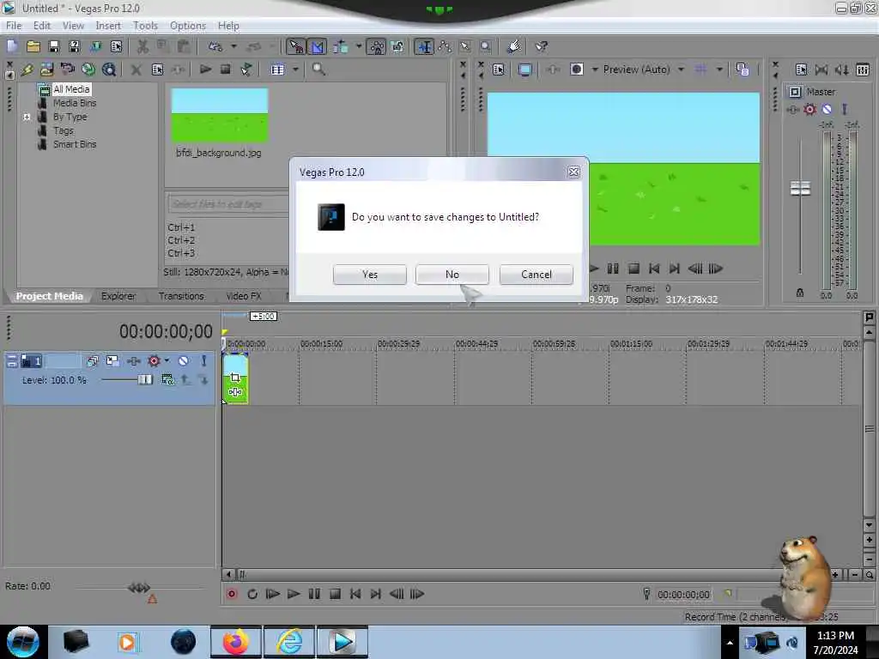Select the Selection Edit tool

pos(464,46)
